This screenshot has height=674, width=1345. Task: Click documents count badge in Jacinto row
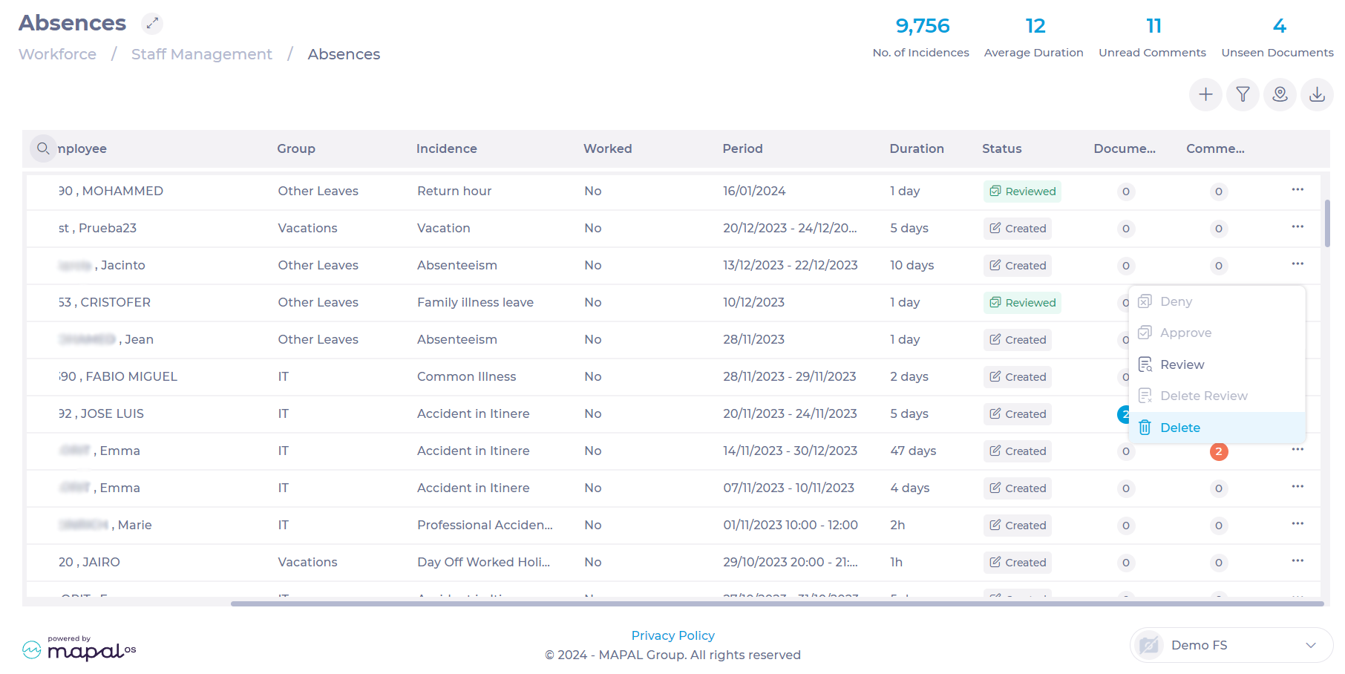click(x=1126, y=266)
